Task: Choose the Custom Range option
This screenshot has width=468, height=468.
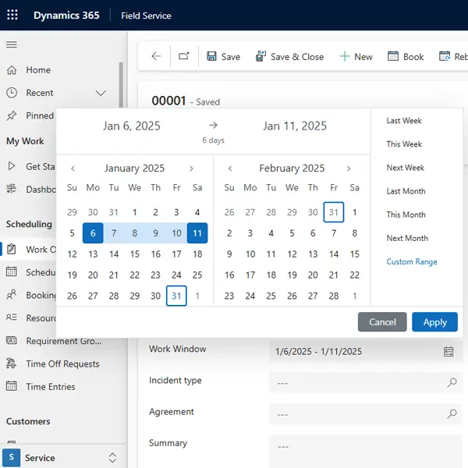Action: [412, 262]
